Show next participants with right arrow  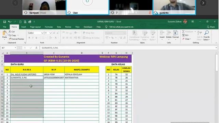coord(203,3)
